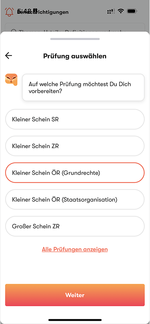
Task: Choose Kleiner Schein ÖR (Staatsorganisation)
Action: [x=75, y=200]
